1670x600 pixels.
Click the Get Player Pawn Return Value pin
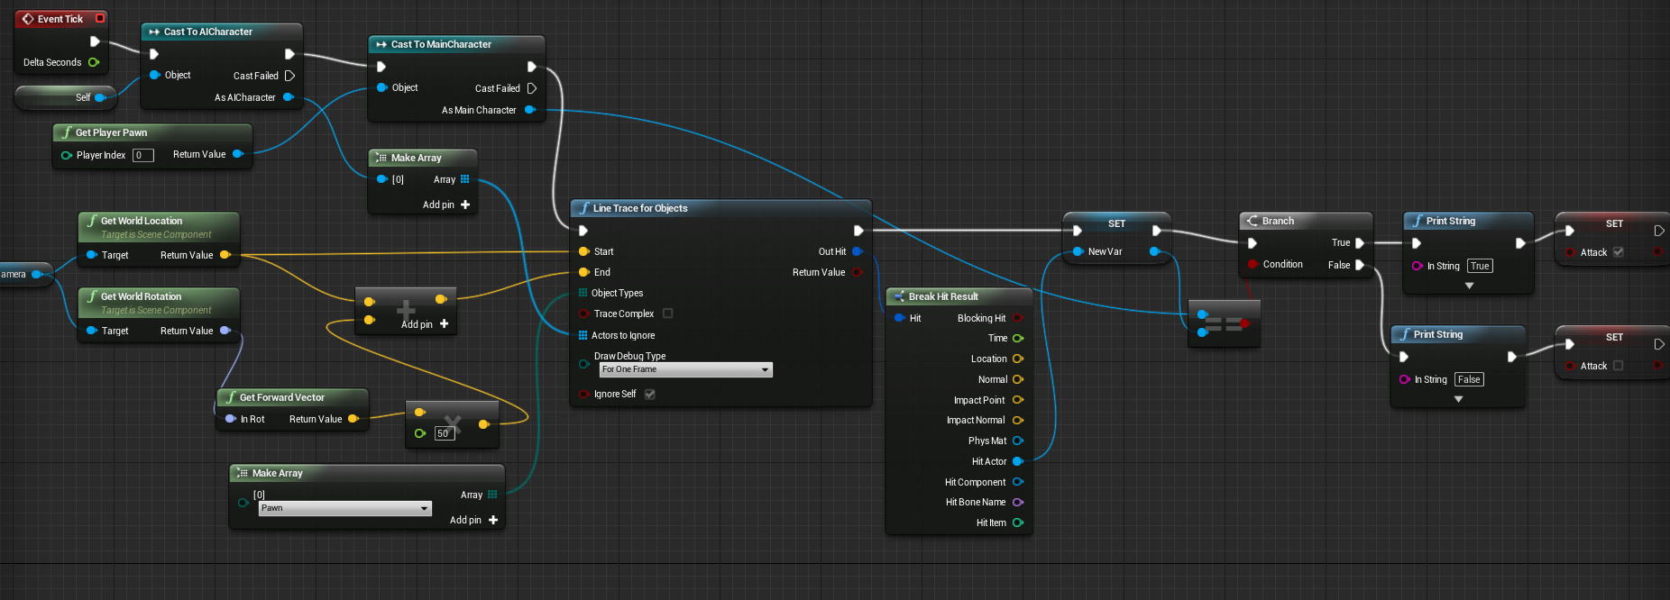pos(238,154)
